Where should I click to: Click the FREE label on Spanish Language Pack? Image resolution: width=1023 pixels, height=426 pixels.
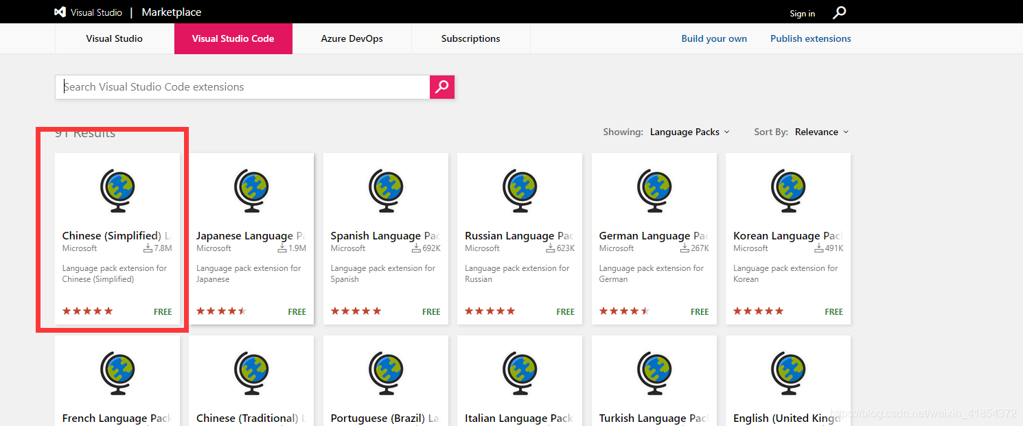coord(431,311)
